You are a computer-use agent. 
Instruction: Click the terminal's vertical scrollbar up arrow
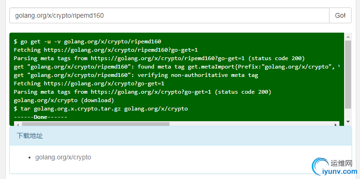click(348, 37)
